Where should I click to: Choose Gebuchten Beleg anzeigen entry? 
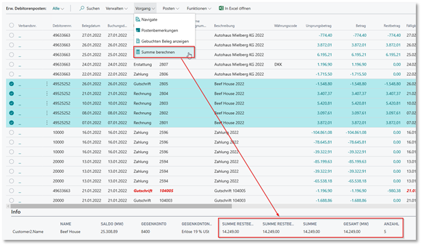click(164, 41)
